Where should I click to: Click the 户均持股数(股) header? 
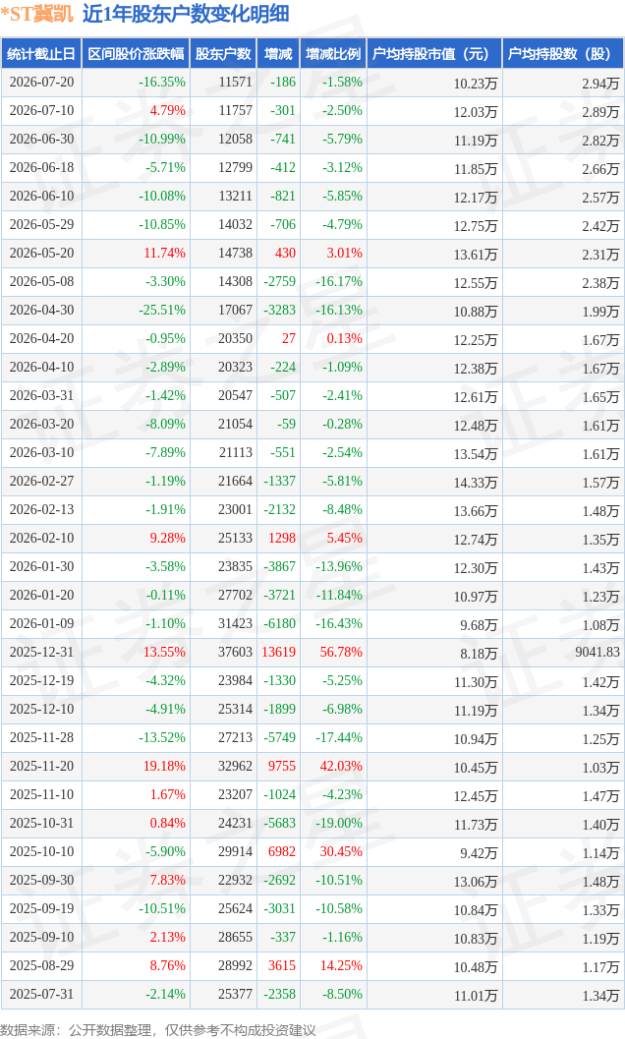(x=563, y=54)
